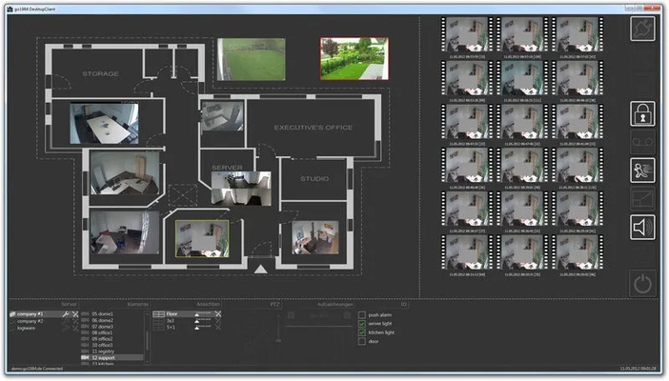
Task: Choose the 3x3 view layout
Action: click(x=172, y=321)
